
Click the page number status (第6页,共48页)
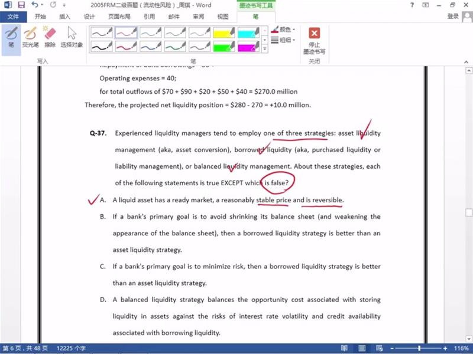[x=25, y=348]
